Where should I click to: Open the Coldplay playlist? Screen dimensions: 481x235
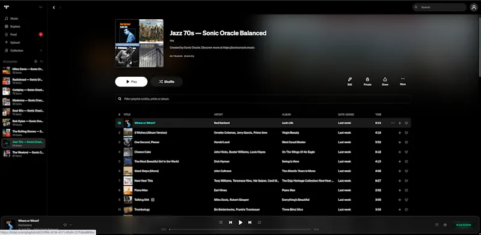pos(23,92)
